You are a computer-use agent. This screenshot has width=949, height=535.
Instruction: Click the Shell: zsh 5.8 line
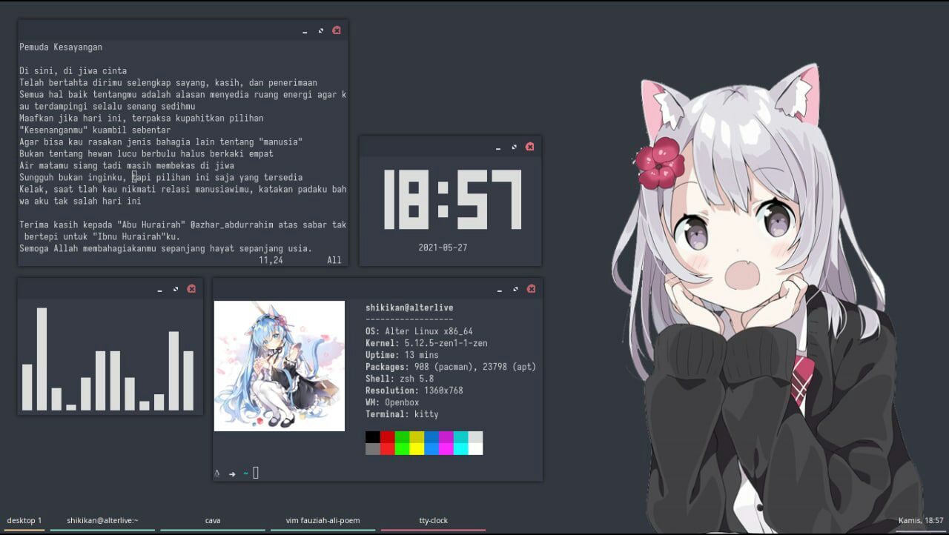[400, 379]
